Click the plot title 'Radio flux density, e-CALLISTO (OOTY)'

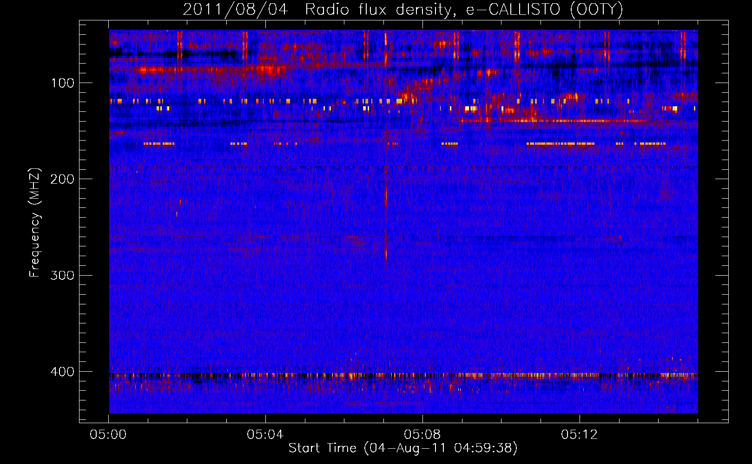[464, 10]
